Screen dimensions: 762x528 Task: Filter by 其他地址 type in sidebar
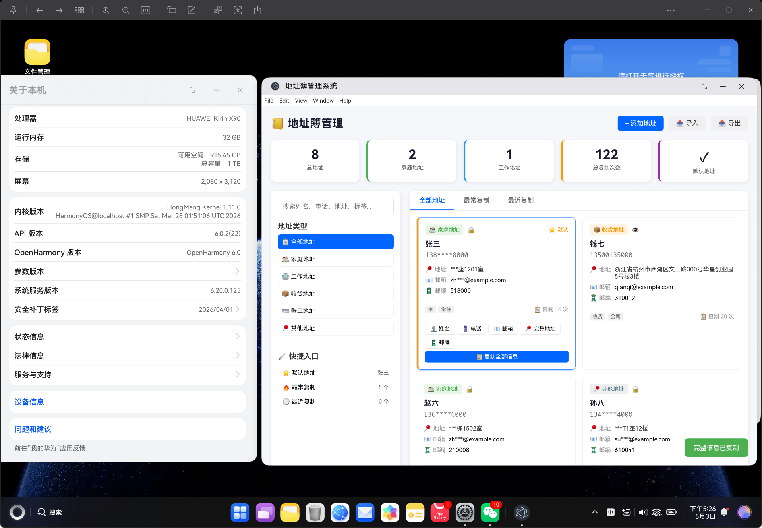(x=336, y=328)
